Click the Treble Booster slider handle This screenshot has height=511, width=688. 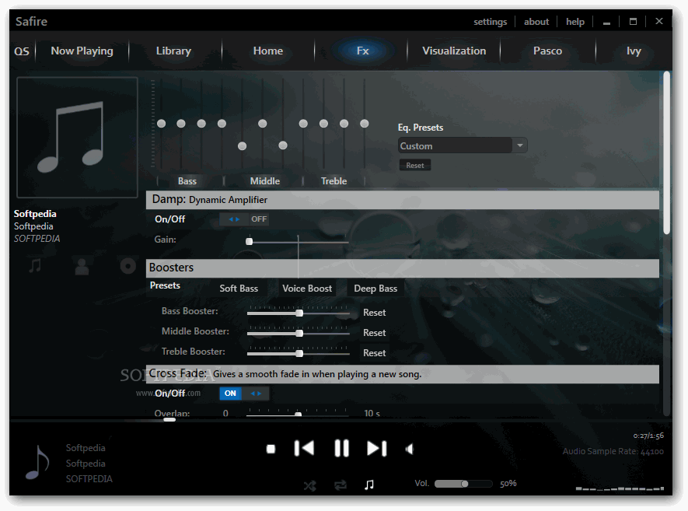[299, 353]
